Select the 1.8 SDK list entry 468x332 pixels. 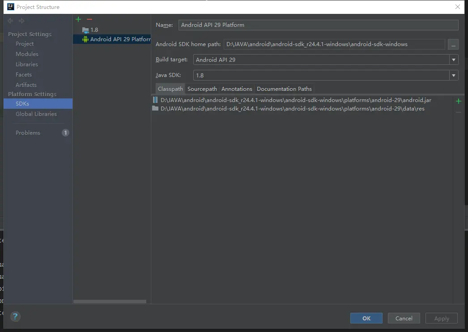112,30
